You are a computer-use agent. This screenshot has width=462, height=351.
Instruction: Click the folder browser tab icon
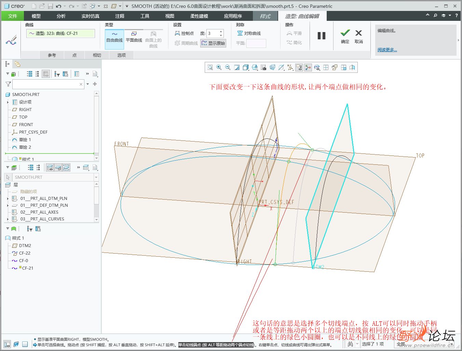click(x=17, y=64)
